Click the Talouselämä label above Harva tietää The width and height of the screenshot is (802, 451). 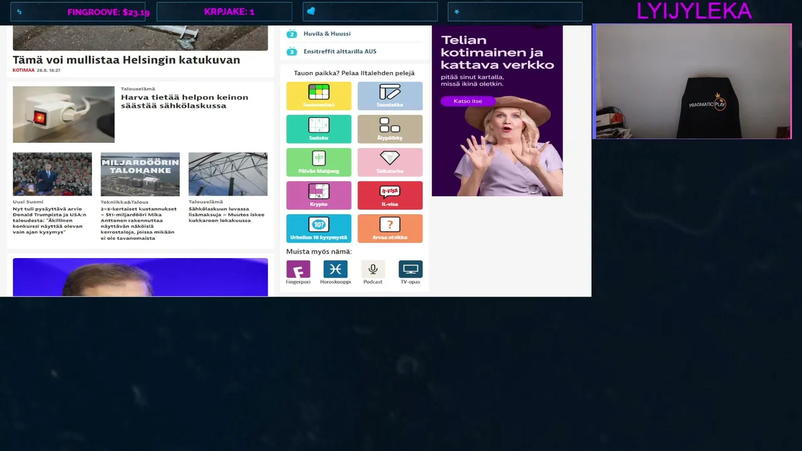[x=138, y=89]
